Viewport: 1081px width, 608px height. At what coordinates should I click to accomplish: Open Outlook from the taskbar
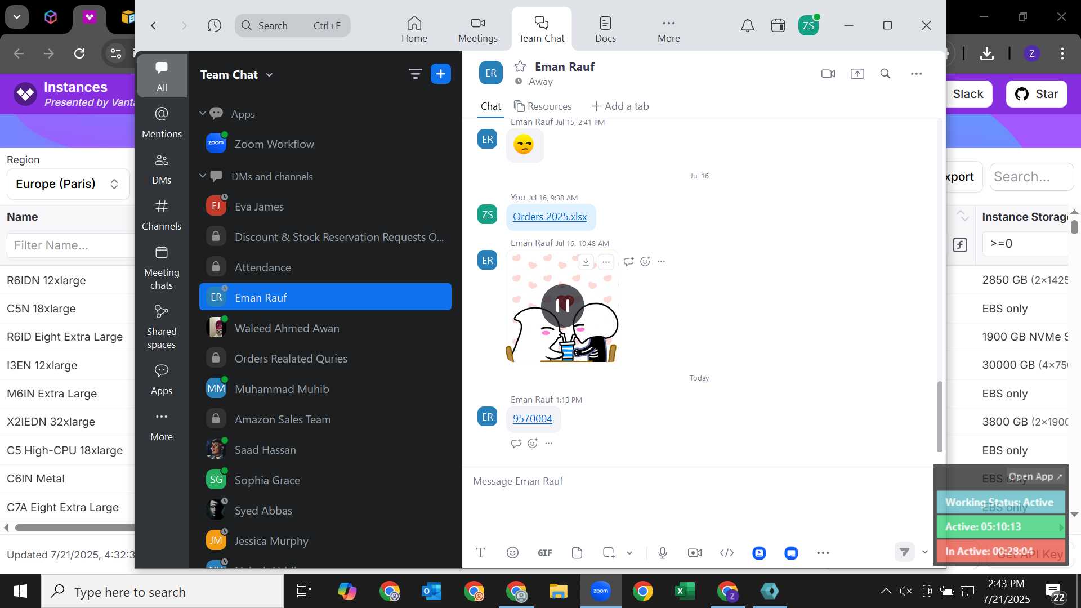[x=431, y=591]
